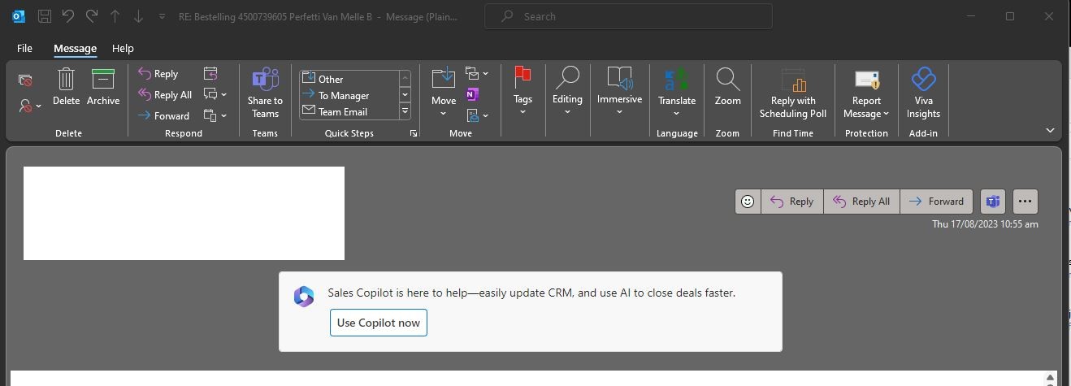Open Viva Insights add-in

923,93
